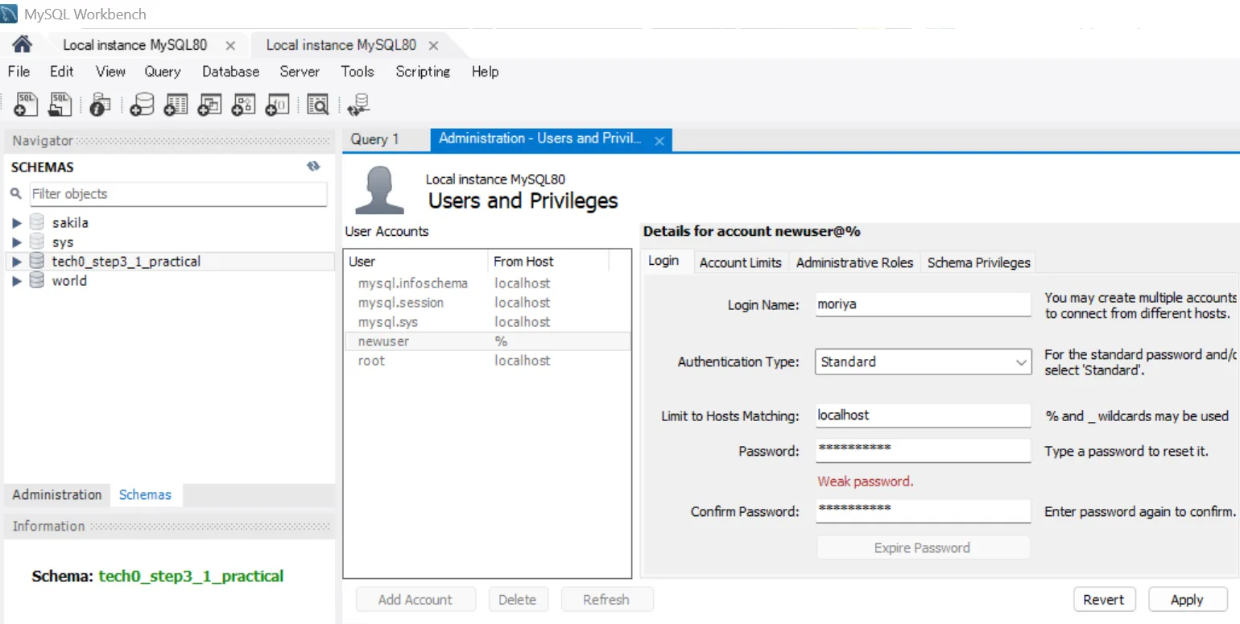Click the tech0_step3_1_practical database icon
1240x624 pixels.
coord(37,261)
